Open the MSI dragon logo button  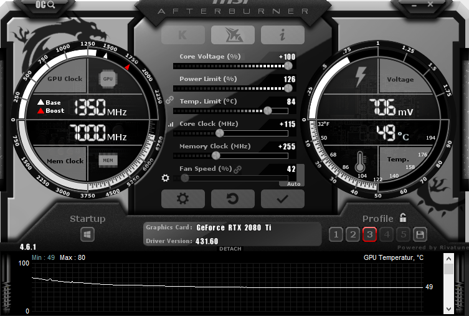click(x=233, y=35)
